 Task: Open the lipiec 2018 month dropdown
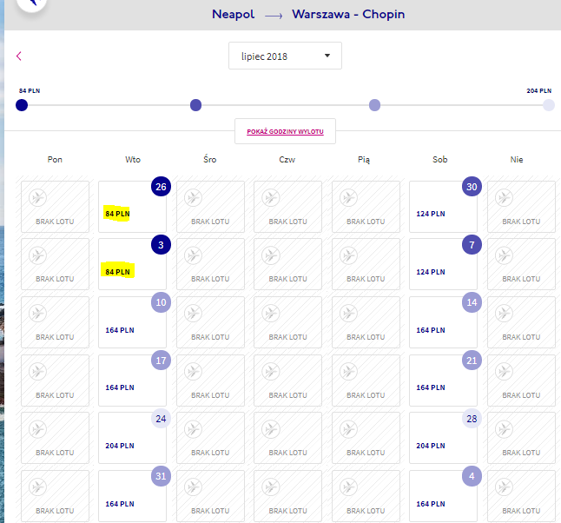285,56
